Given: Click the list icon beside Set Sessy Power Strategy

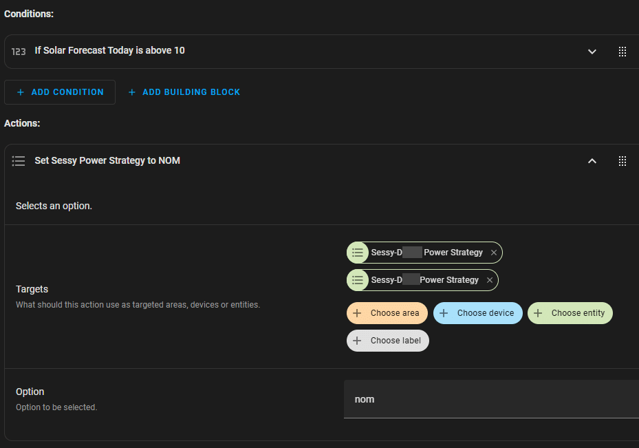Looking at the screenshot, I should pos(19,161).
